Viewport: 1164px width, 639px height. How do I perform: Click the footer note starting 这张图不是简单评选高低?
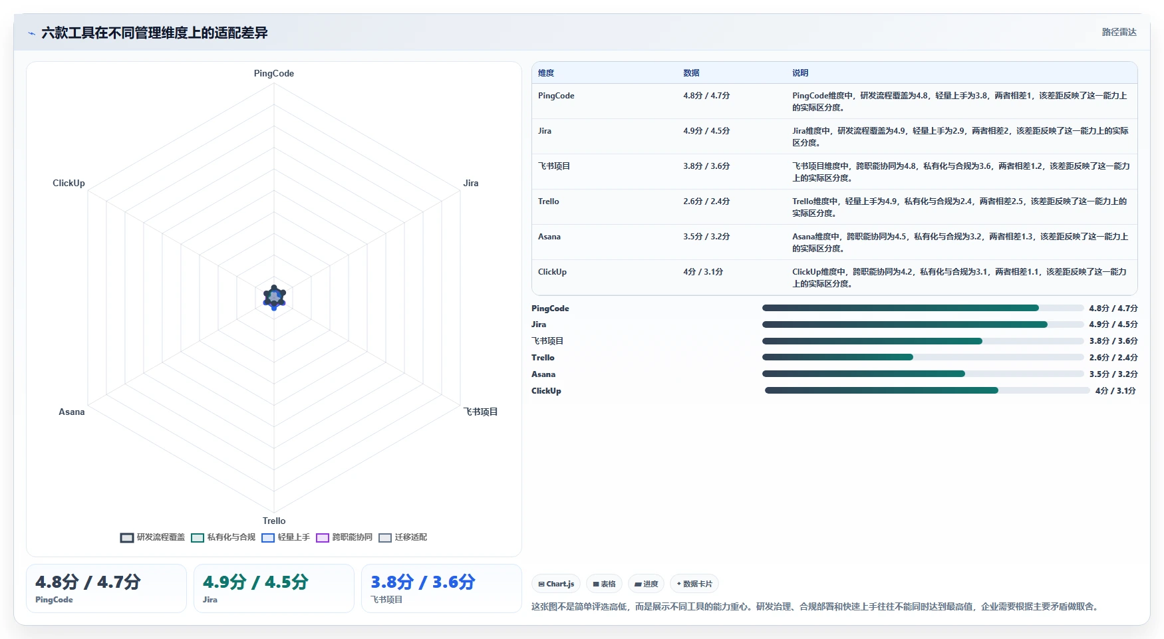[815, 606]
